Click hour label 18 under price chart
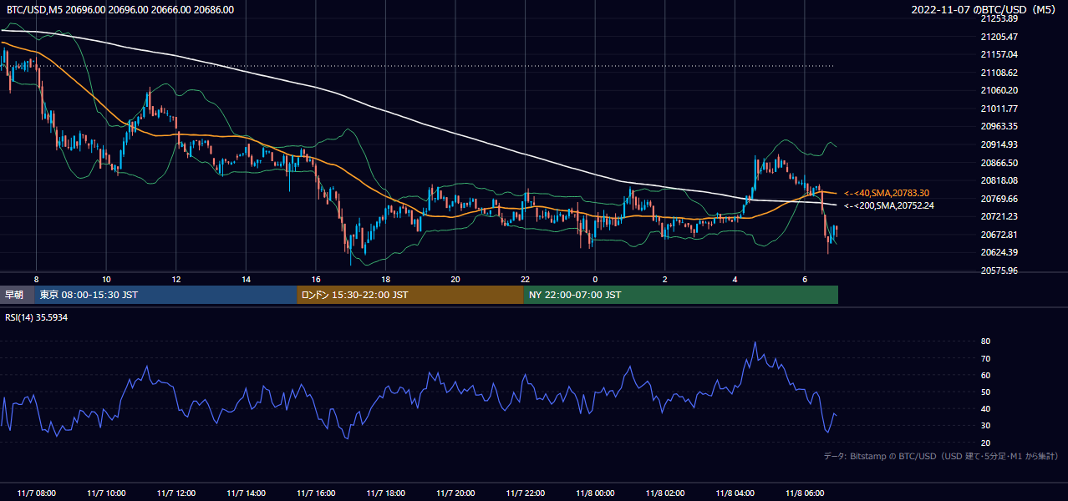The image size is (1068, 501). click(385, 279)
